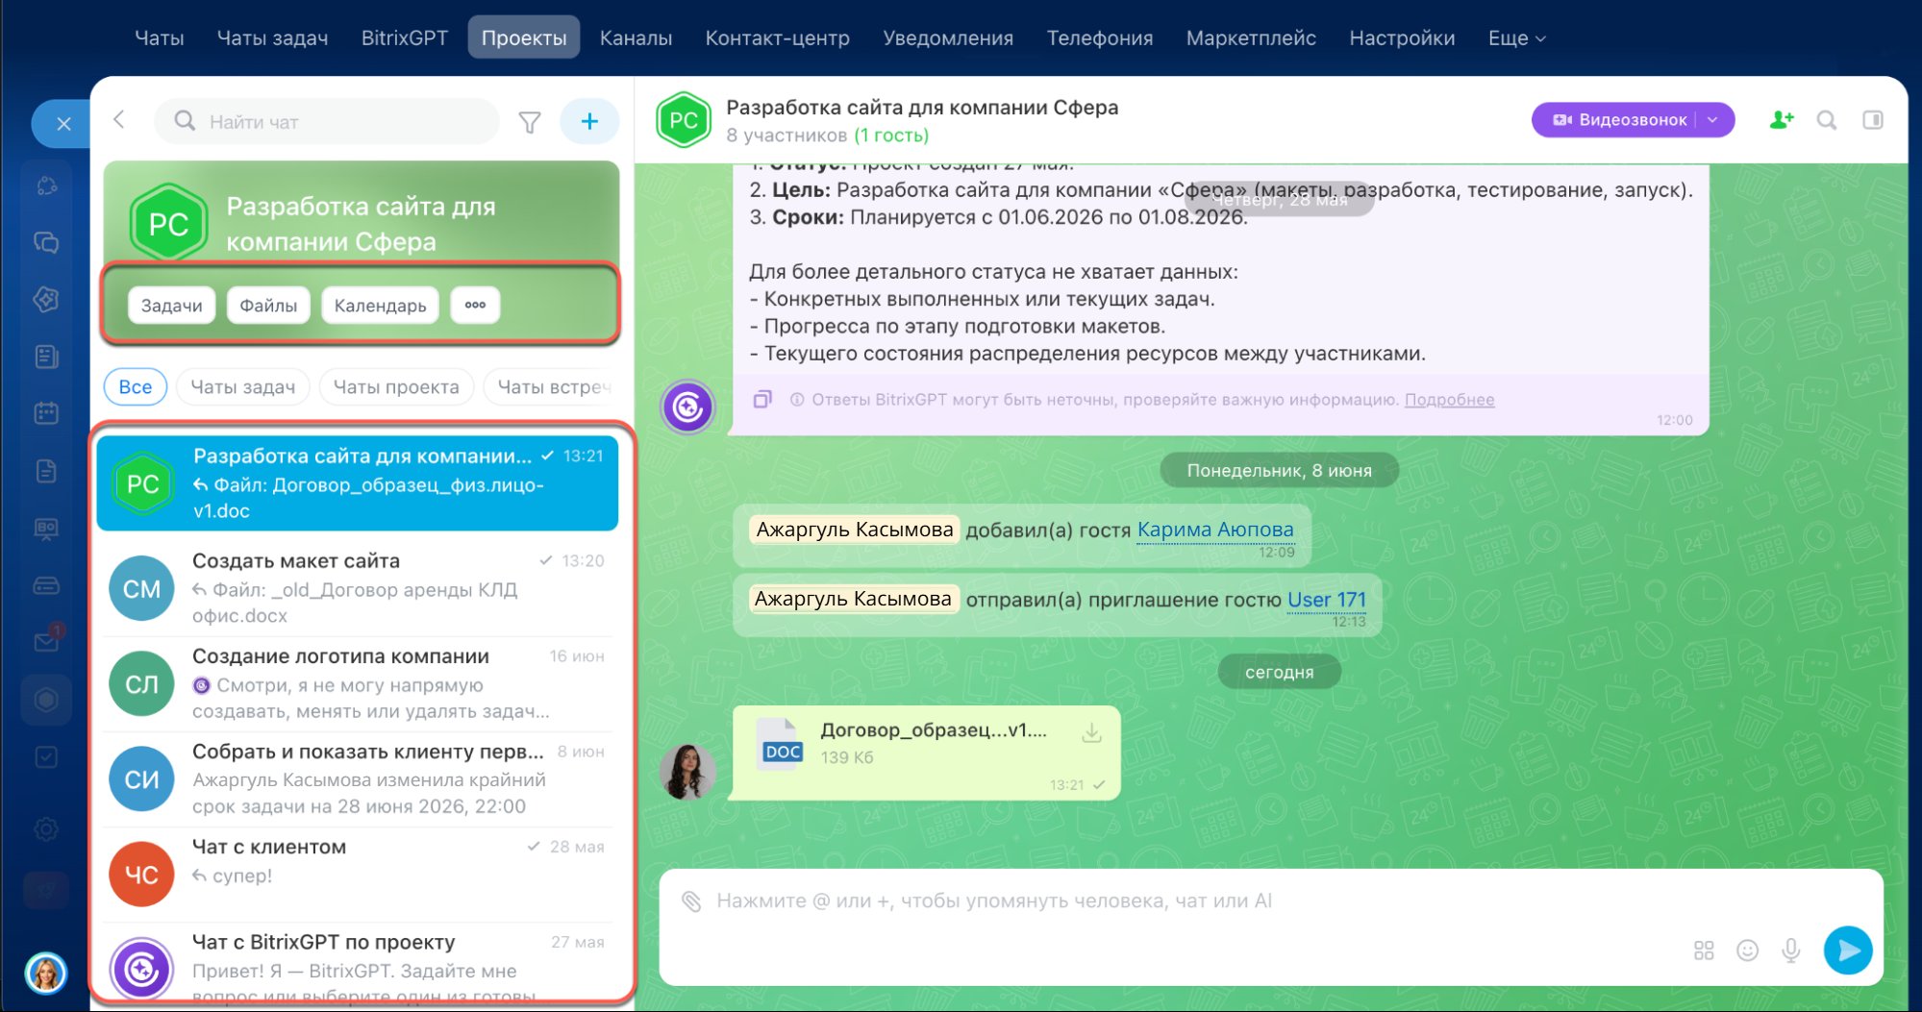Add a participant to the chat
Viewport: 1922px width, 1012px height.
[1781, 120]
